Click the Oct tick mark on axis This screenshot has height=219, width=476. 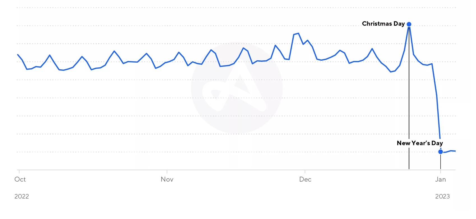[19, 171]
